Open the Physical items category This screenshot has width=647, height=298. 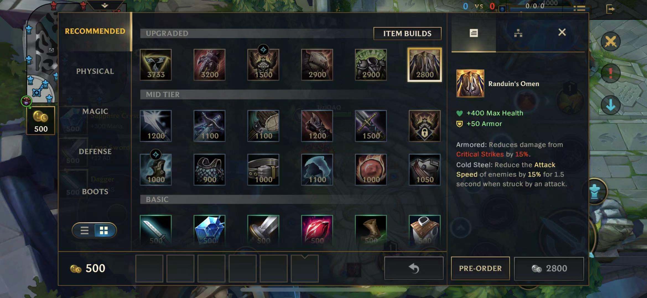(x=95, y=71)
